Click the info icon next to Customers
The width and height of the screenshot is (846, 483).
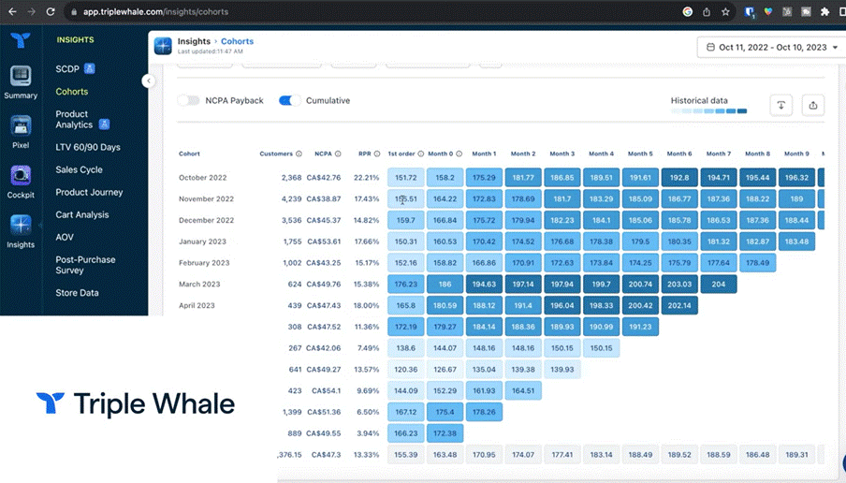(x=299, y=154)
